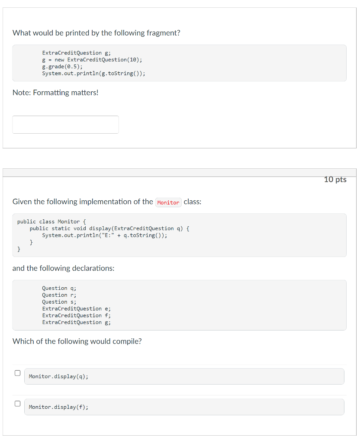This screenshot has height=443, width=357.
Task: Check the Monitor.display(f); answer option
Action: point(17,403)
